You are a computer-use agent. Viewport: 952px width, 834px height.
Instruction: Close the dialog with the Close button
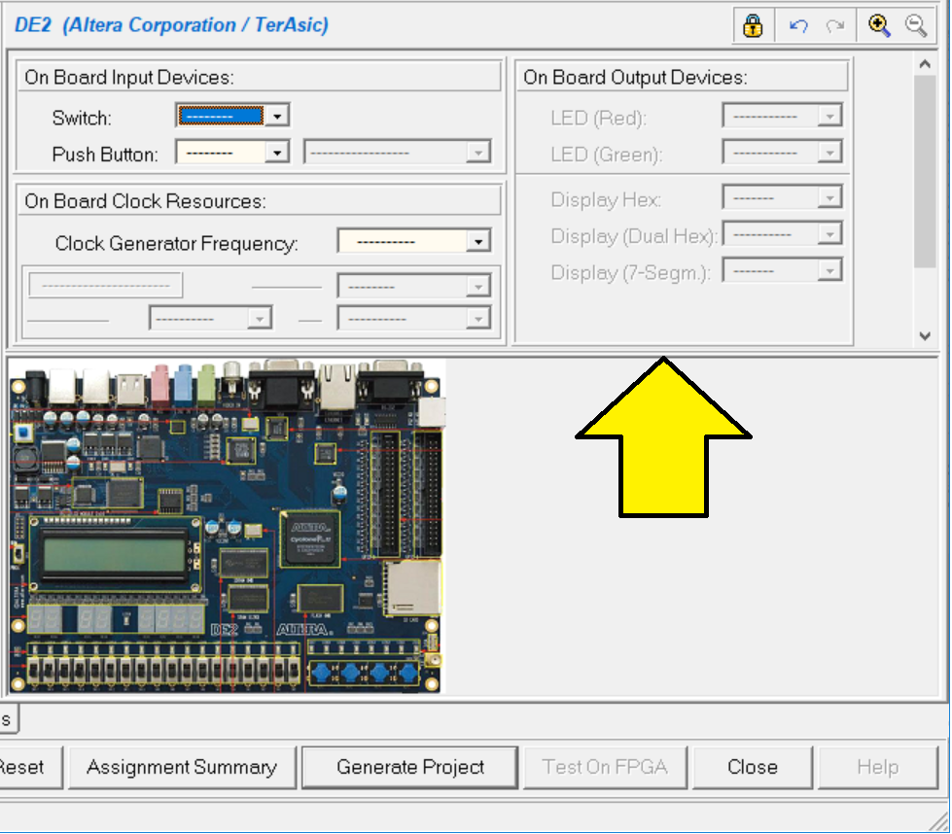click(753, 767)
